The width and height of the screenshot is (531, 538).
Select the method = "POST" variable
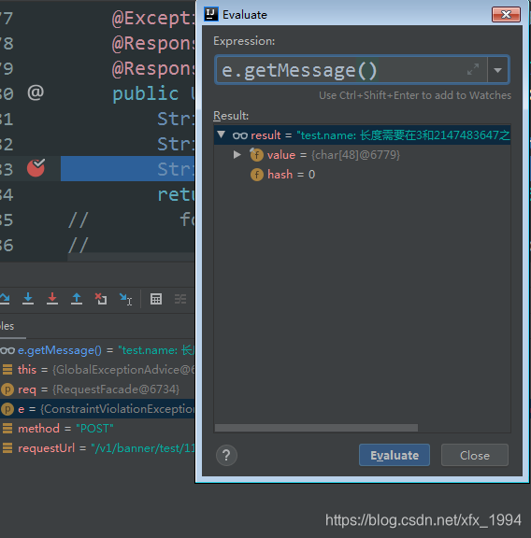click(97, 428)
